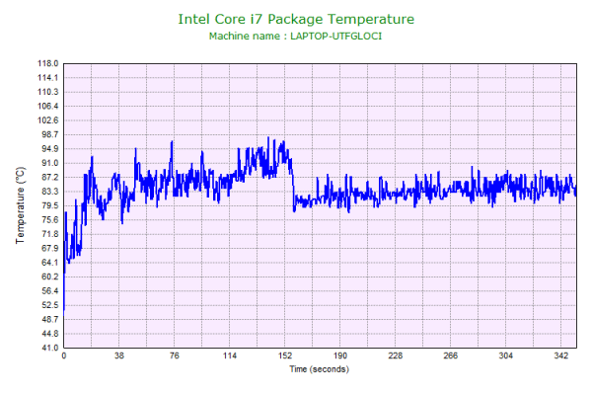This screenshot has height=395, width=592.
Task: Click the 41.0 y-axis value
Action: tap(50, 348)
